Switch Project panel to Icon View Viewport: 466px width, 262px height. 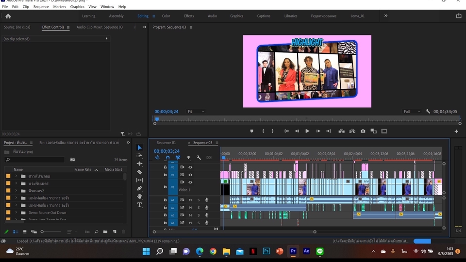click(x=25, y=232)
